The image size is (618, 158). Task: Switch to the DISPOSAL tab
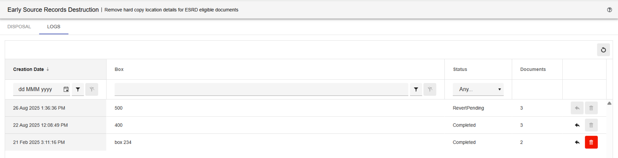pos(19,27)
